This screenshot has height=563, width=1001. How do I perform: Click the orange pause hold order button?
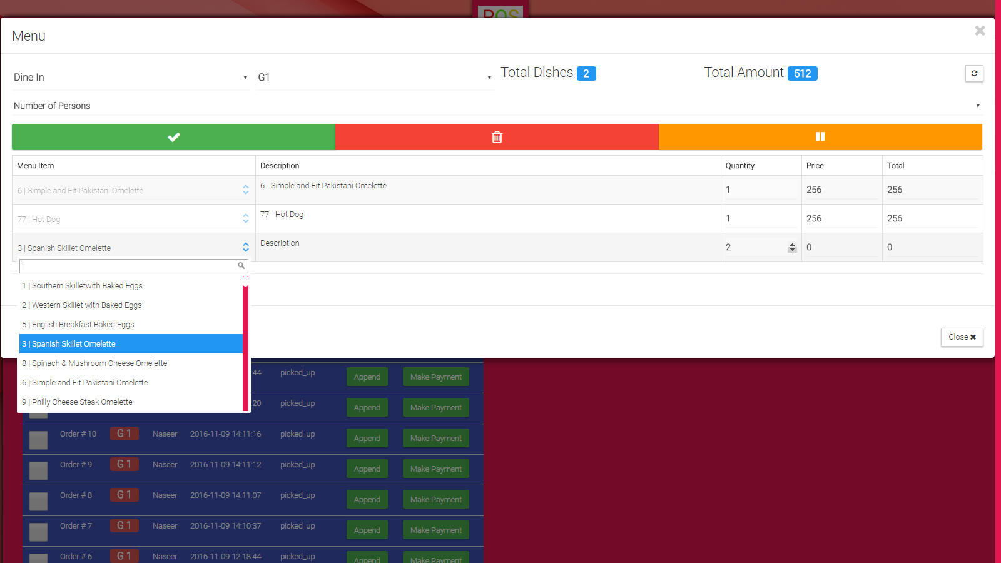(x=820, y=137)
